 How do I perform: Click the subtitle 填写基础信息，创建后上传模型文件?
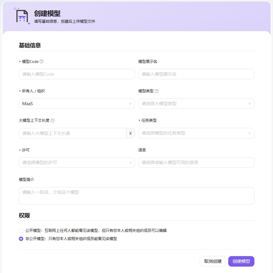tap(65, 21)
